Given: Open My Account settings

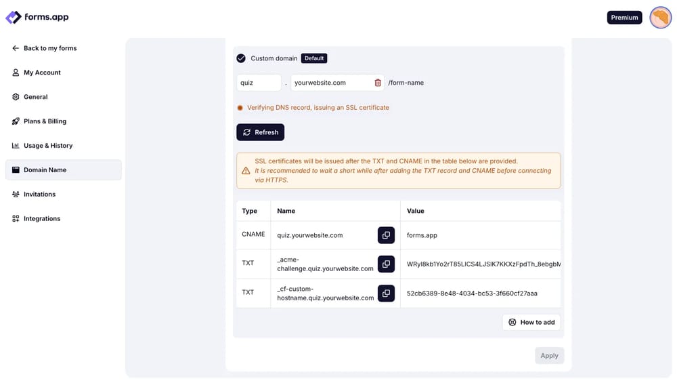Looking at the screenshot, I should [42, 73].
